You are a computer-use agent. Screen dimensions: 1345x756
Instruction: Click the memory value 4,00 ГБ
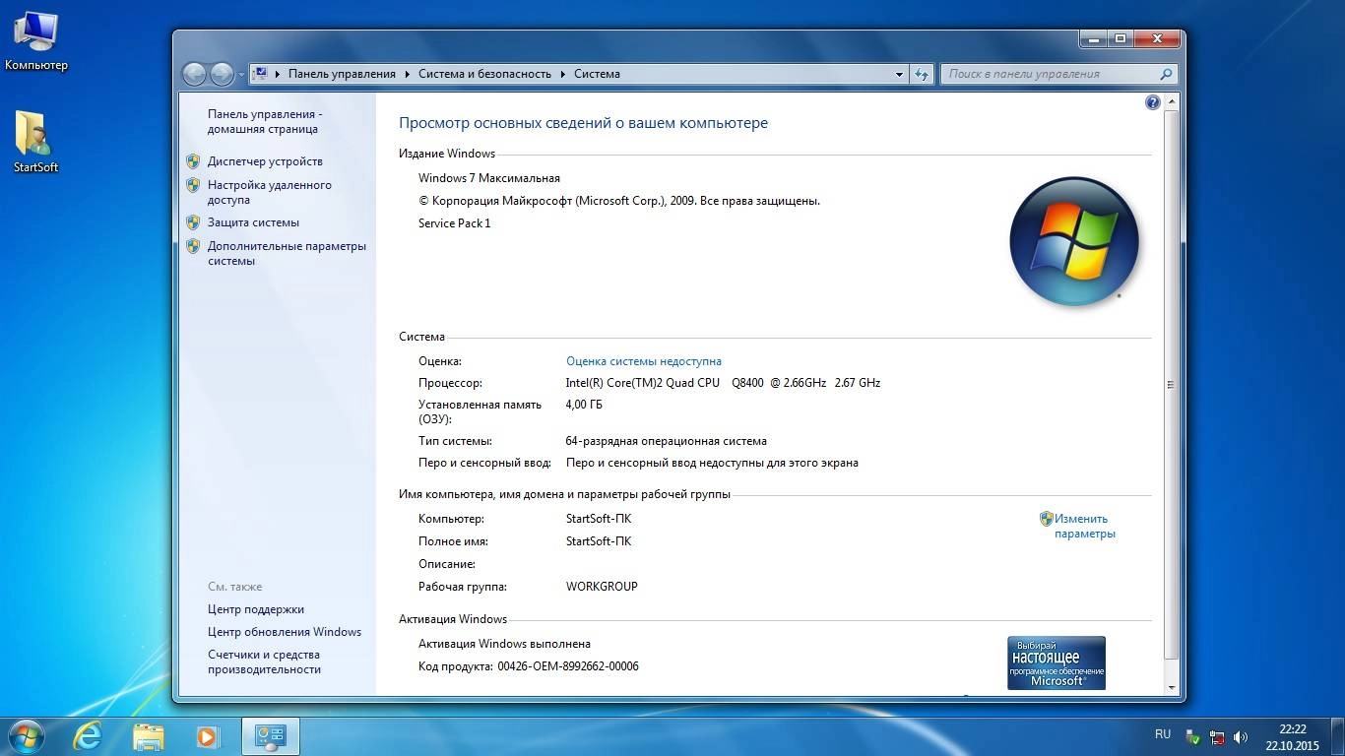coord(584,405)
